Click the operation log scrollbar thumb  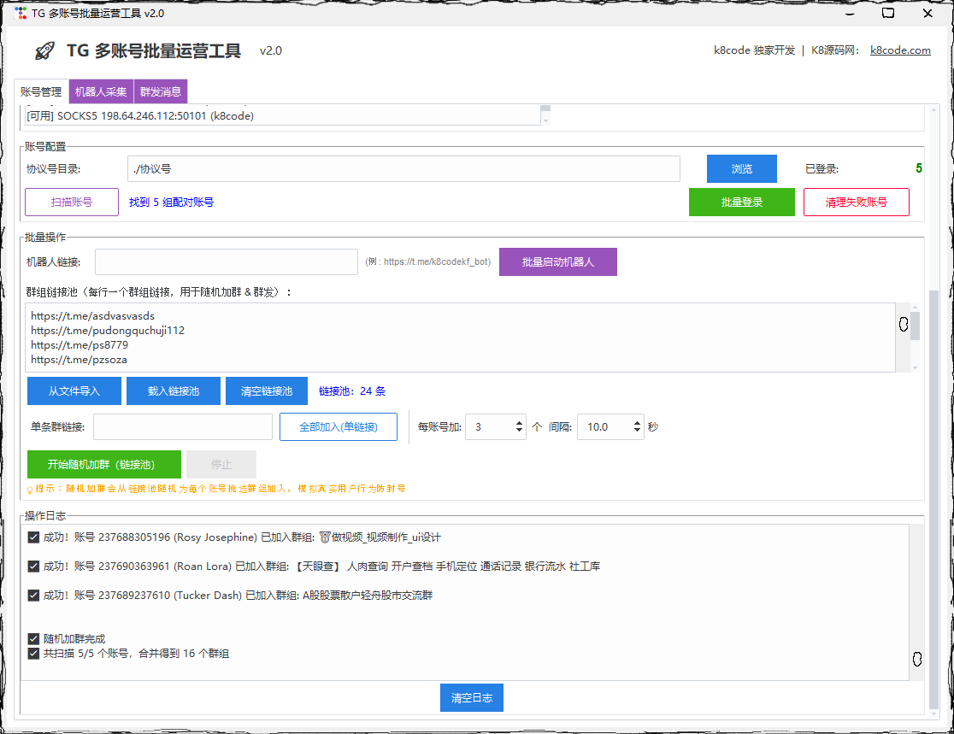coord(917,659)
